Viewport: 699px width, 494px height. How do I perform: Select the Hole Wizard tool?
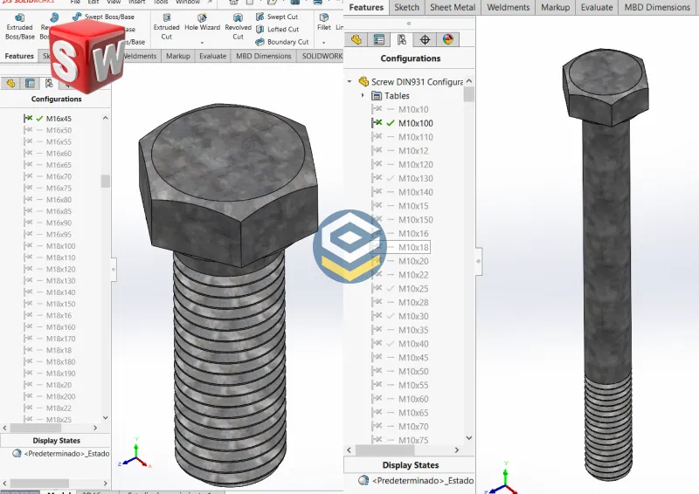coord(202,22)
